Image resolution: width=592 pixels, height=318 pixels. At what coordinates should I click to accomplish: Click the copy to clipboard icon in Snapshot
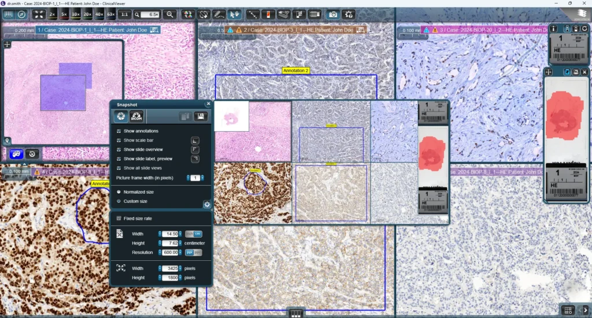[184, 116]
